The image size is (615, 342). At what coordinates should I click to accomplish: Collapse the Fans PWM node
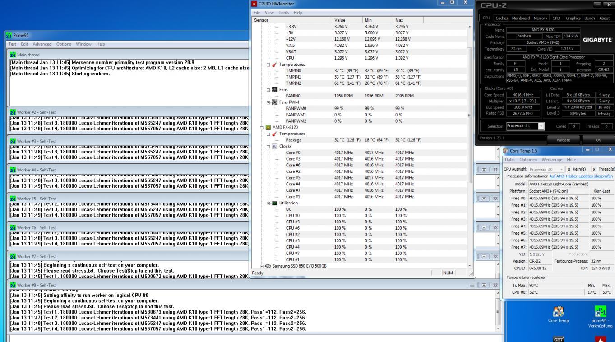coord(269,102)
